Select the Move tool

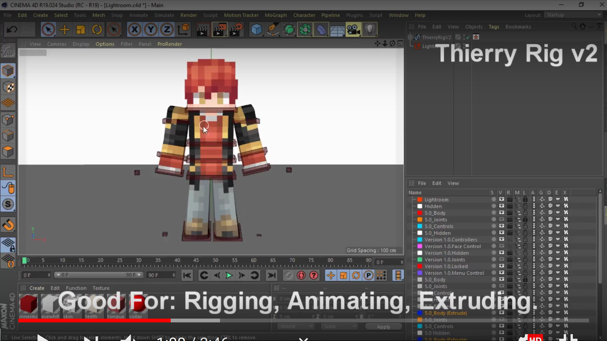(x=64, y=30)
